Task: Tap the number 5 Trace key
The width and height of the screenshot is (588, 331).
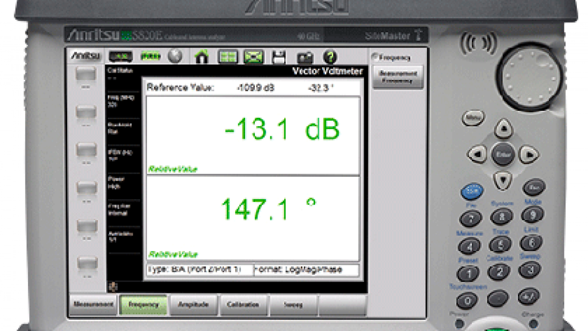Action: click(x=500, y=244)
